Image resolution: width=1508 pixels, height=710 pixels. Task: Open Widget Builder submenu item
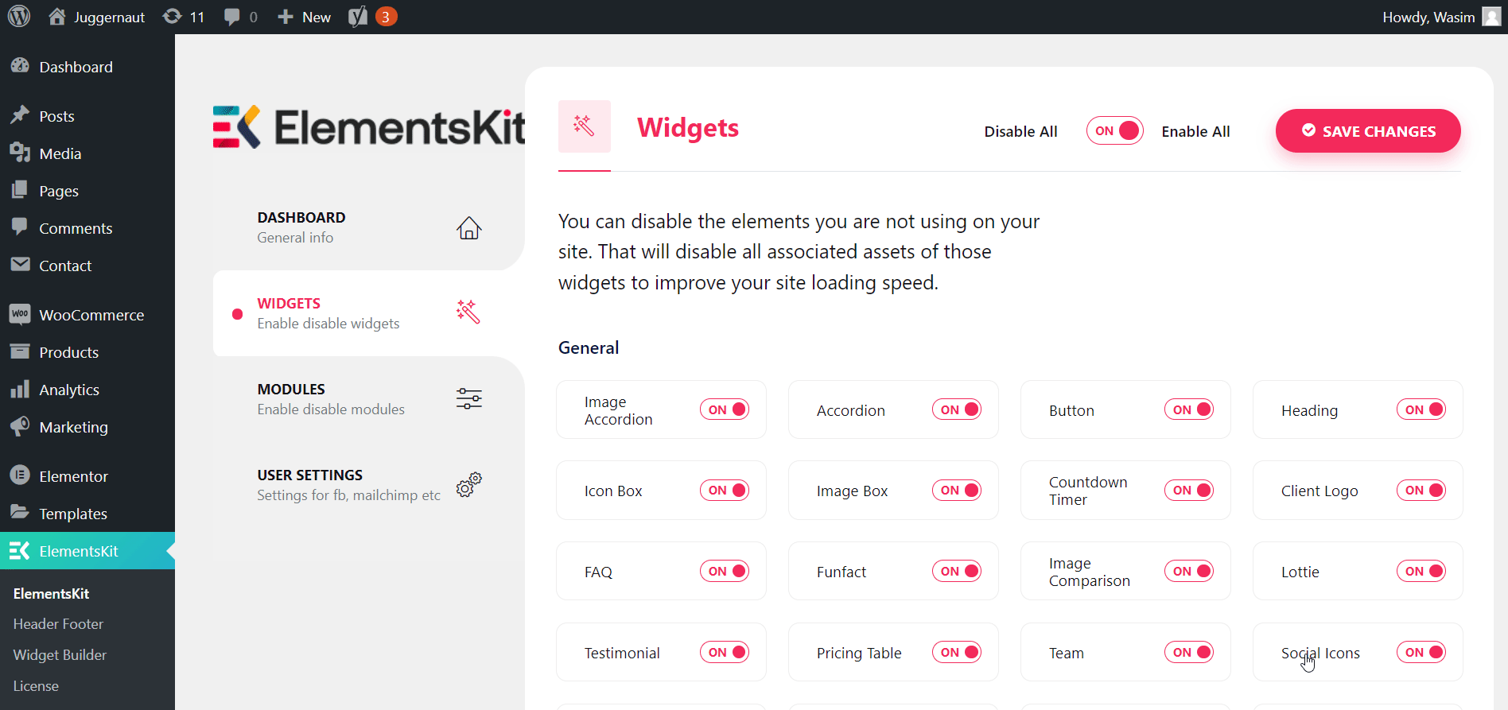(x=60, y=655)
